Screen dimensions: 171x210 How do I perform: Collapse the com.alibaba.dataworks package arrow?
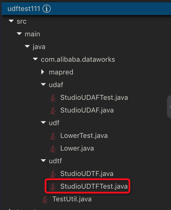click(x=35, y=59)
